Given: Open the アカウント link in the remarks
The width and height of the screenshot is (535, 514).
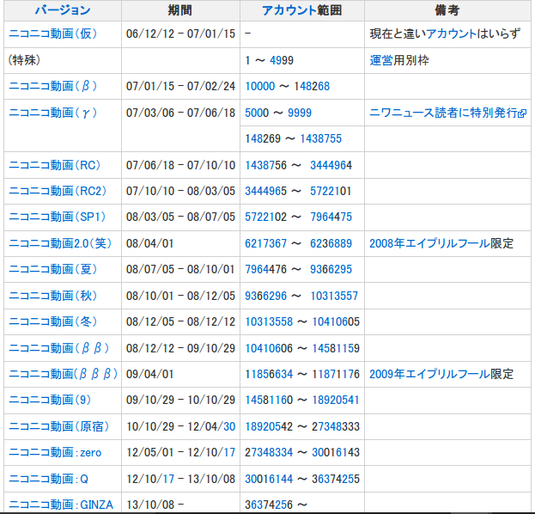Looking at the screenshot, I should coord(452,34).
